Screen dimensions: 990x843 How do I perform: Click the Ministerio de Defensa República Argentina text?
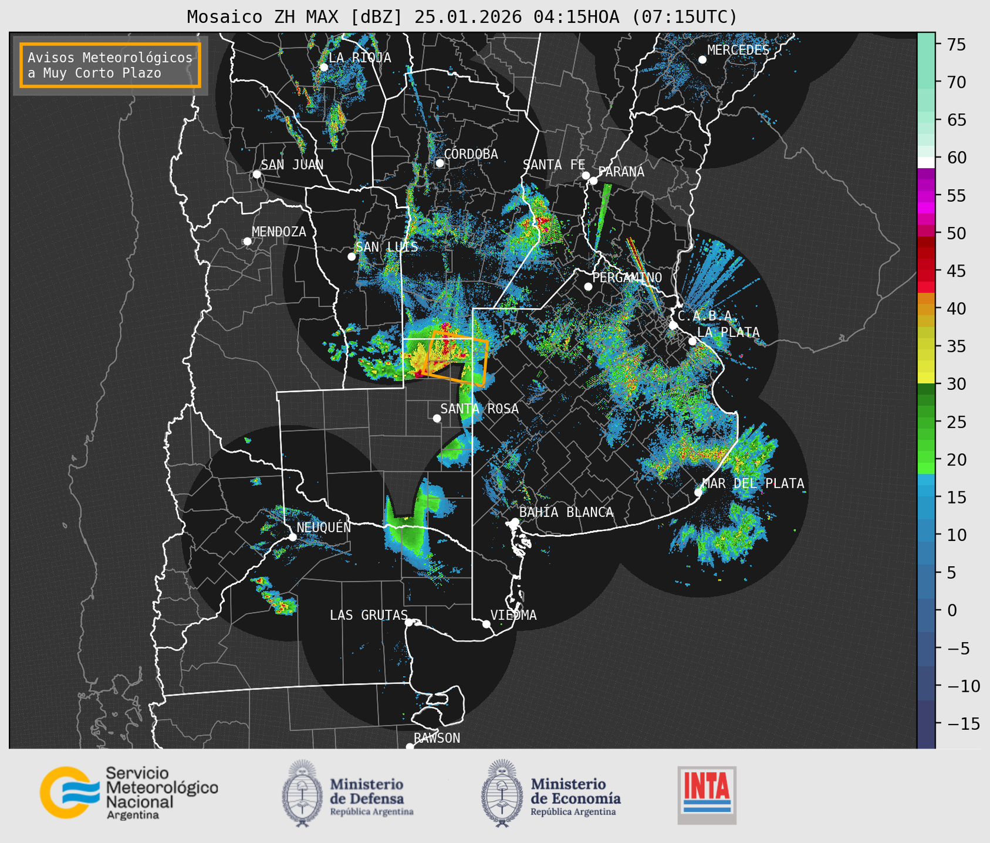click(371, 797)
